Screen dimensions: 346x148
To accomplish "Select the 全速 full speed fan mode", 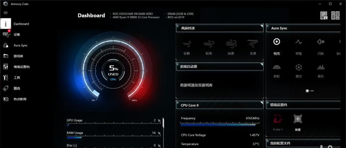I will [x=253, y=47].
